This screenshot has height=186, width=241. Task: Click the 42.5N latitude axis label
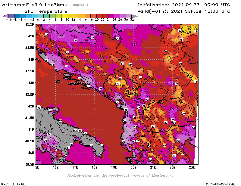click(30, 95)
